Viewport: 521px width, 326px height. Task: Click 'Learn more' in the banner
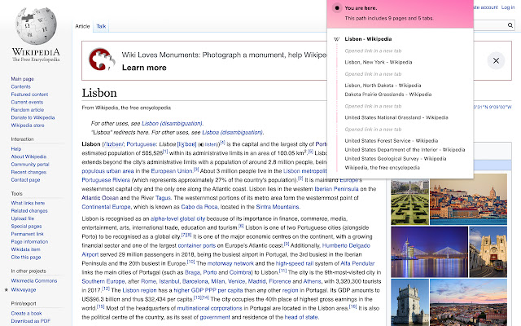point(144,68)
